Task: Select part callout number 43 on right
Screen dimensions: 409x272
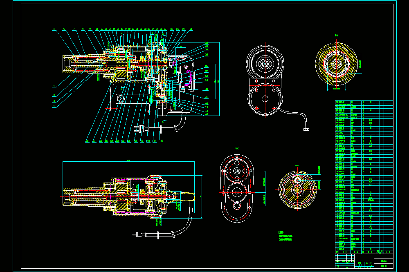Action: [x=207, y=107]
